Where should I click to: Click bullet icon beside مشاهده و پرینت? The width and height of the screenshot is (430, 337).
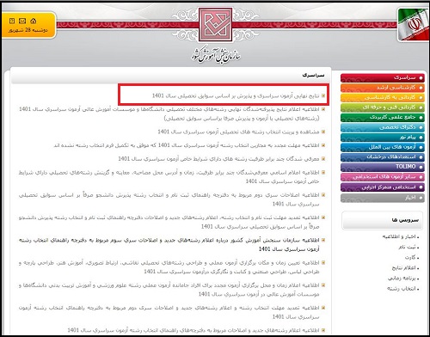pos(323,132)
